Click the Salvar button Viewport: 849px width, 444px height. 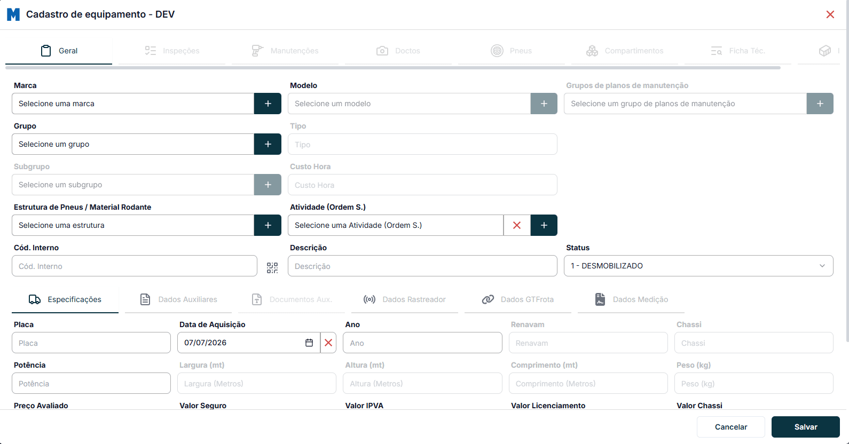pyautogui.click(x=806, y=427)
